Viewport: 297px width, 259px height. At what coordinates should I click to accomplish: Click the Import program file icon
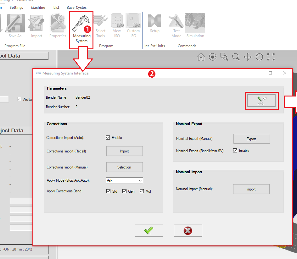pos(36,26)
